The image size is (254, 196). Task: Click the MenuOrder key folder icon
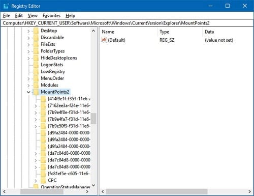click(x=36, y=78)
